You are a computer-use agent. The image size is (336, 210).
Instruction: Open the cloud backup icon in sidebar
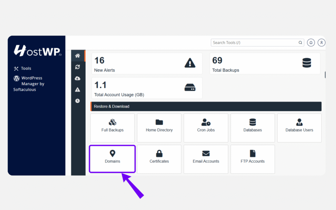coord(78,78)
